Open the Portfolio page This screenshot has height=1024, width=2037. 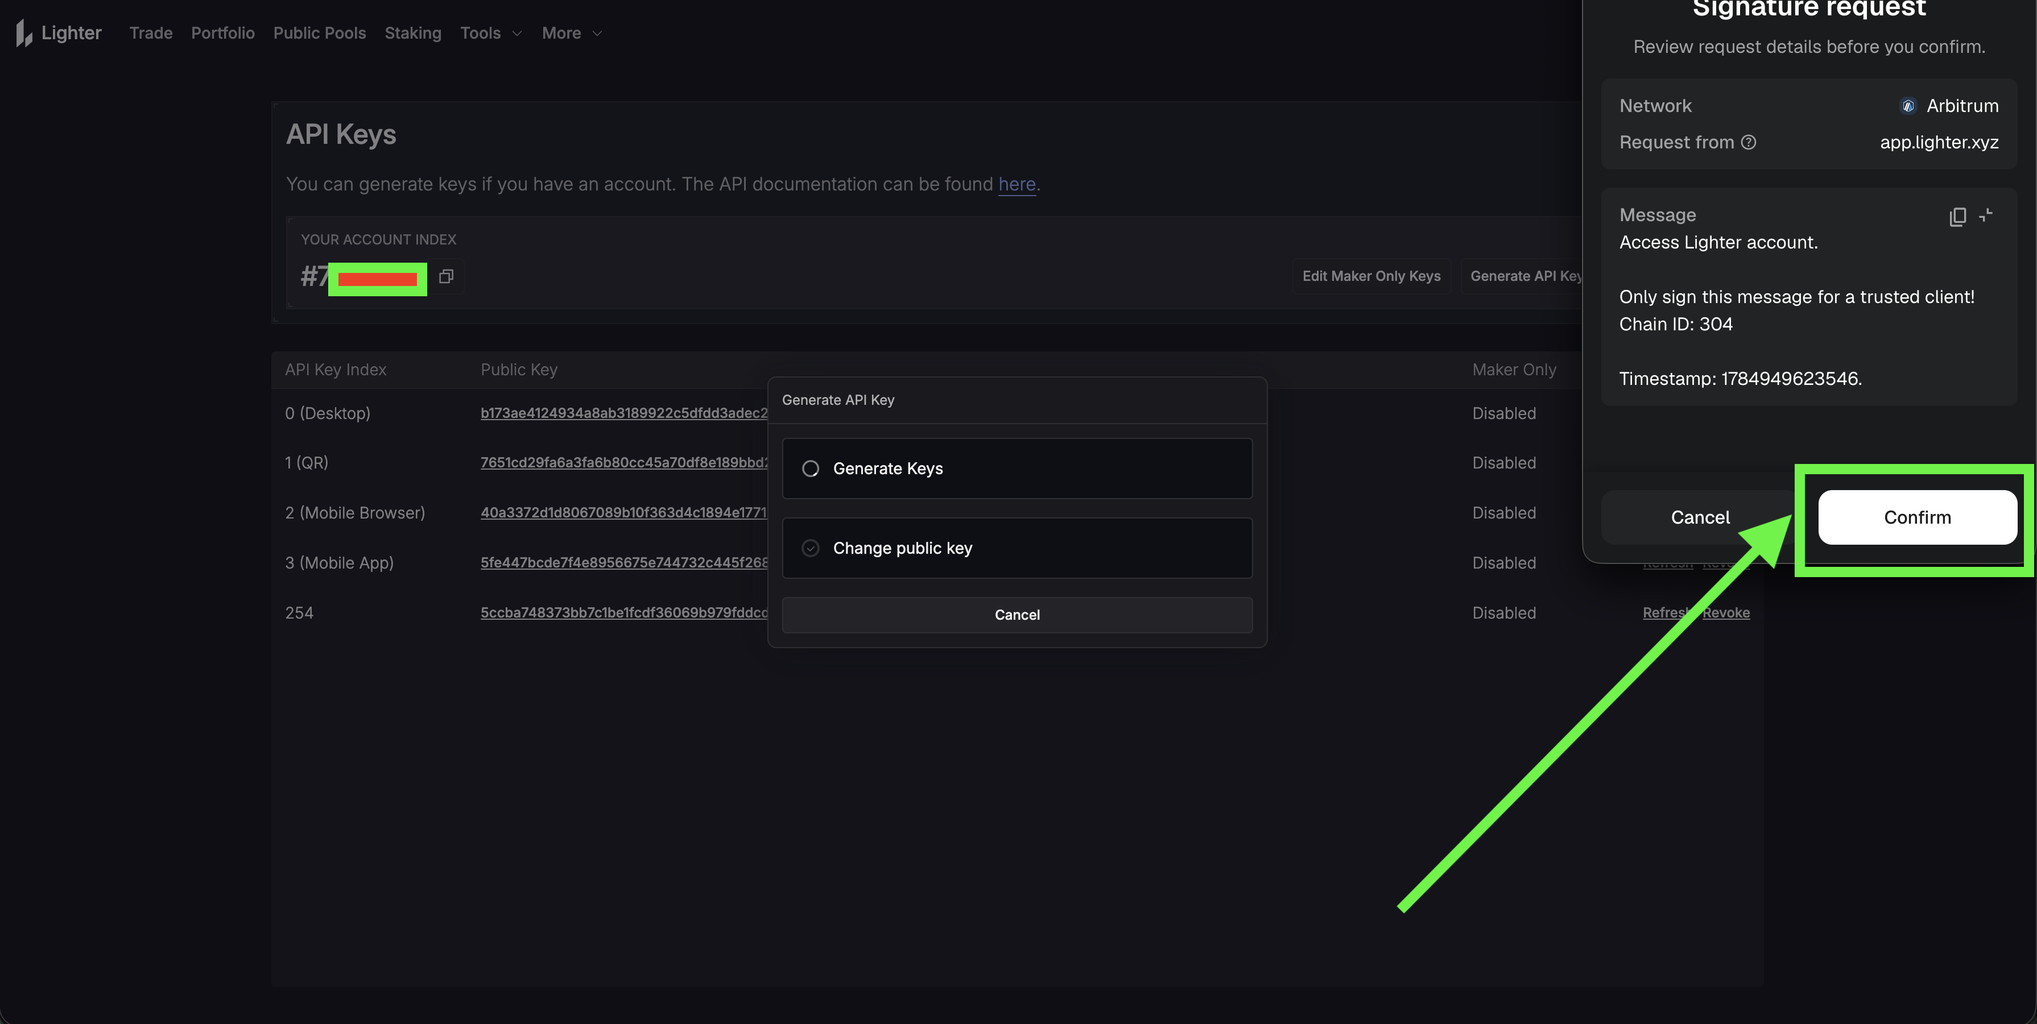click(223, 33)
